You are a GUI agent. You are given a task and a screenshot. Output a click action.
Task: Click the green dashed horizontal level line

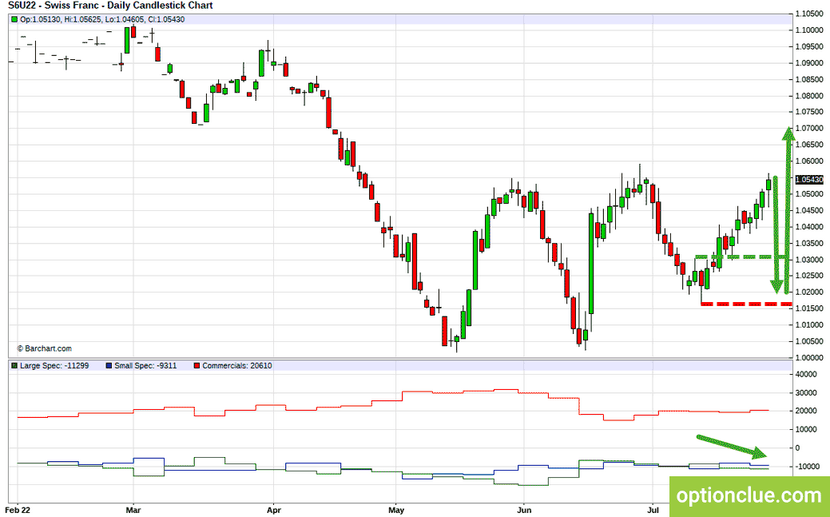point(741,257)
